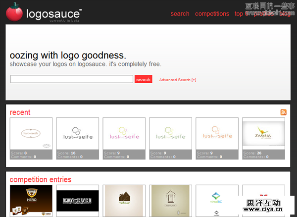297x217 pixels.
Task: Click 'Comments: 0' under the pink lustaufseife logo
Action: coord(116,157)
